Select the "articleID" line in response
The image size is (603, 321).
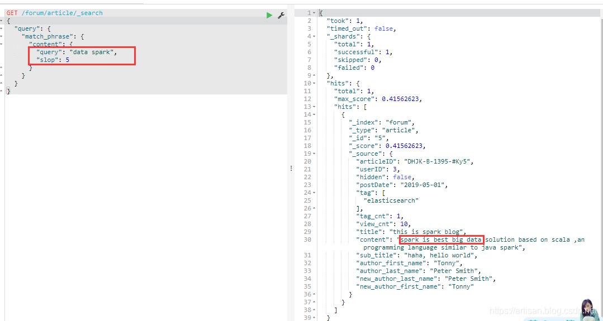[415, 161]
